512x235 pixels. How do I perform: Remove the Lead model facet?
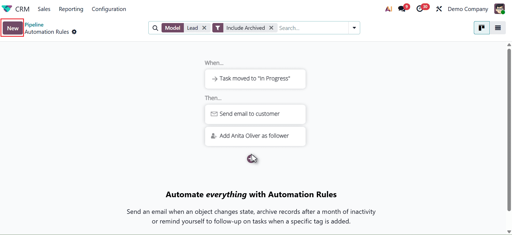[x=205, y=28]
